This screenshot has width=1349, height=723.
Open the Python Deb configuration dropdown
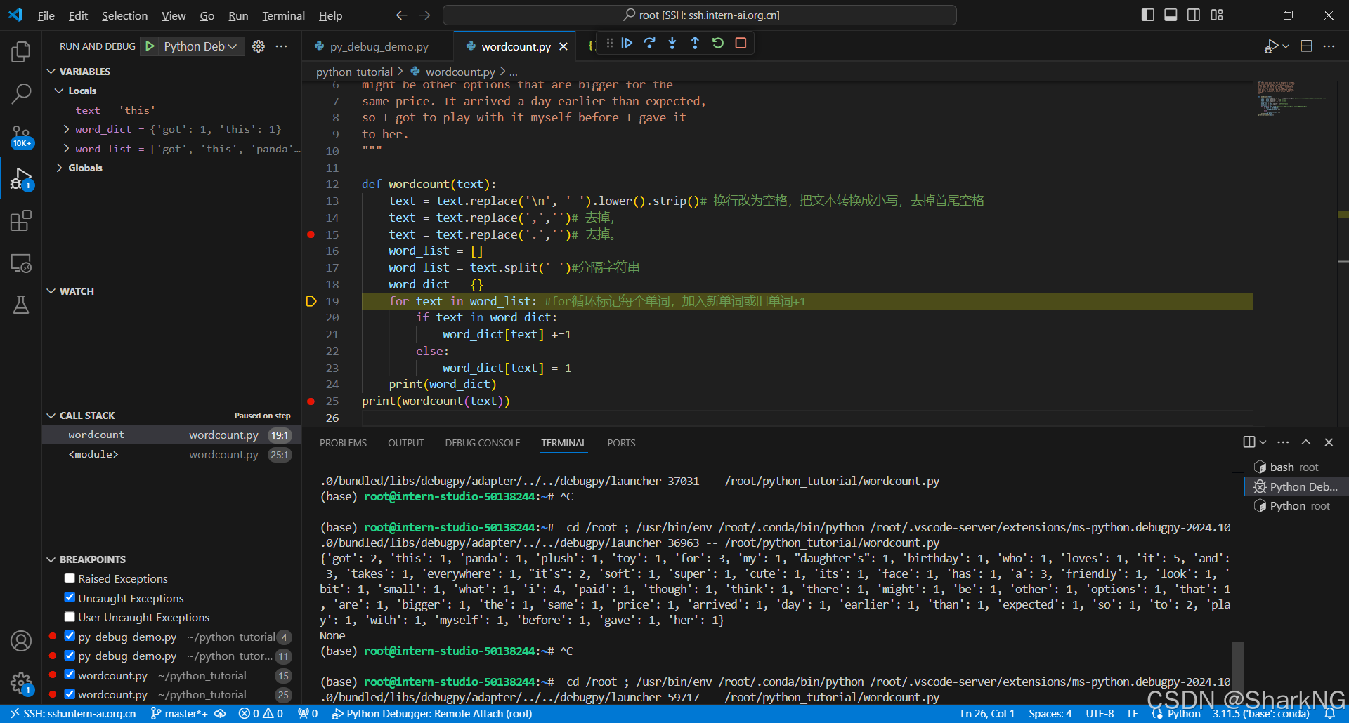[x=200, y=46]
